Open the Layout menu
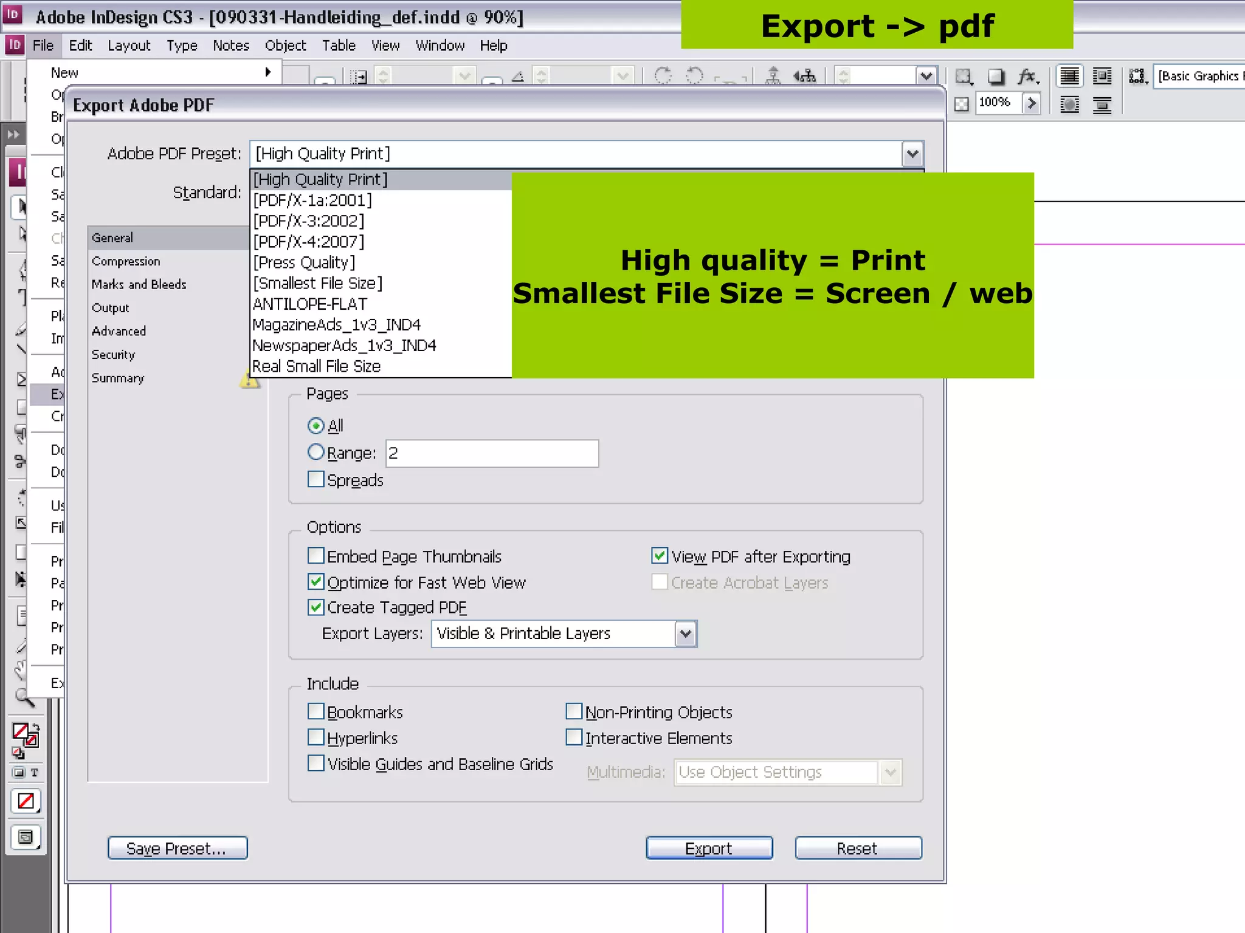1245x933 pixels. (x=129, y=46)
